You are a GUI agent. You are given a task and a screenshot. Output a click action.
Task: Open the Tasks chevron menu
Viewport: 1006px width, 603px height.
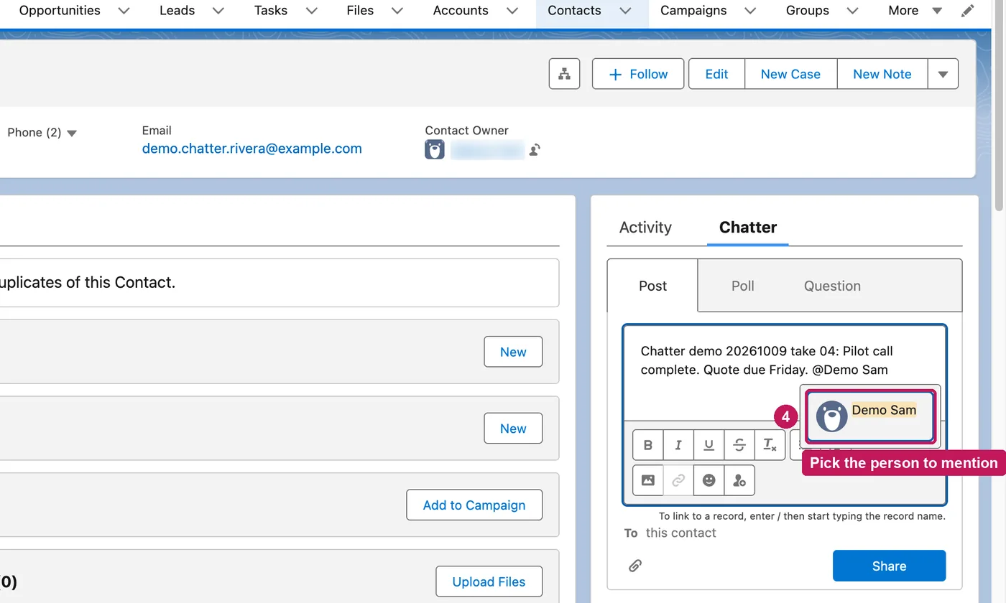tap(311, 11)
